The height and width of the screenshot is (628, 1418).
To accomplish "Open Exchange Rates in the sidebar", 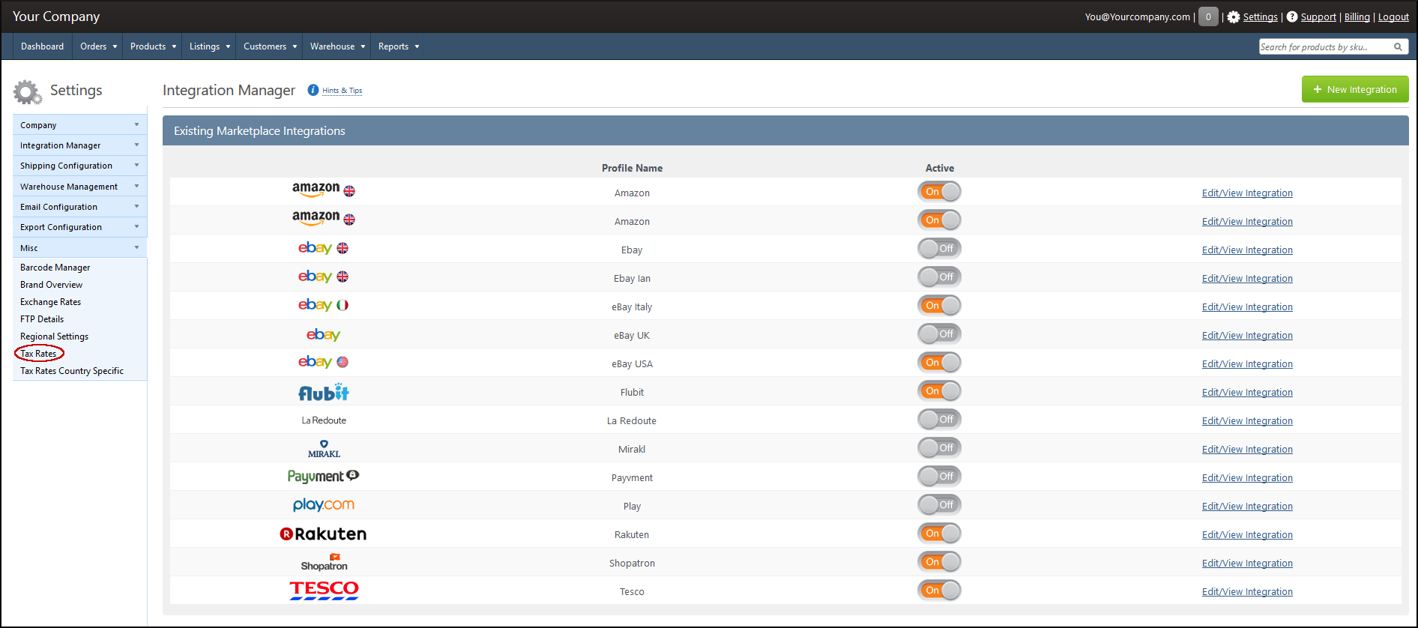I will pos(50,302).
